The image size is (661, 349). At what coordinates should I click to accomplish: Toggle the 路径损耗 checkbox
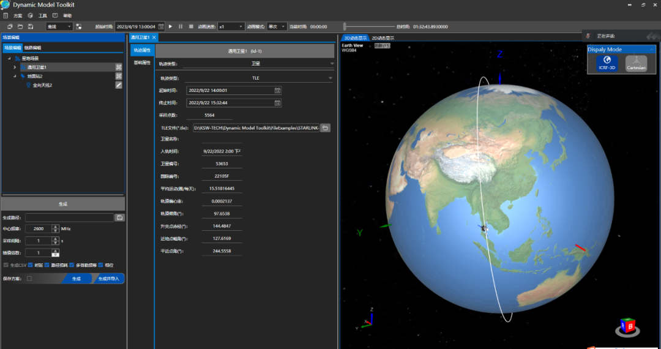[x=47, y=265]
